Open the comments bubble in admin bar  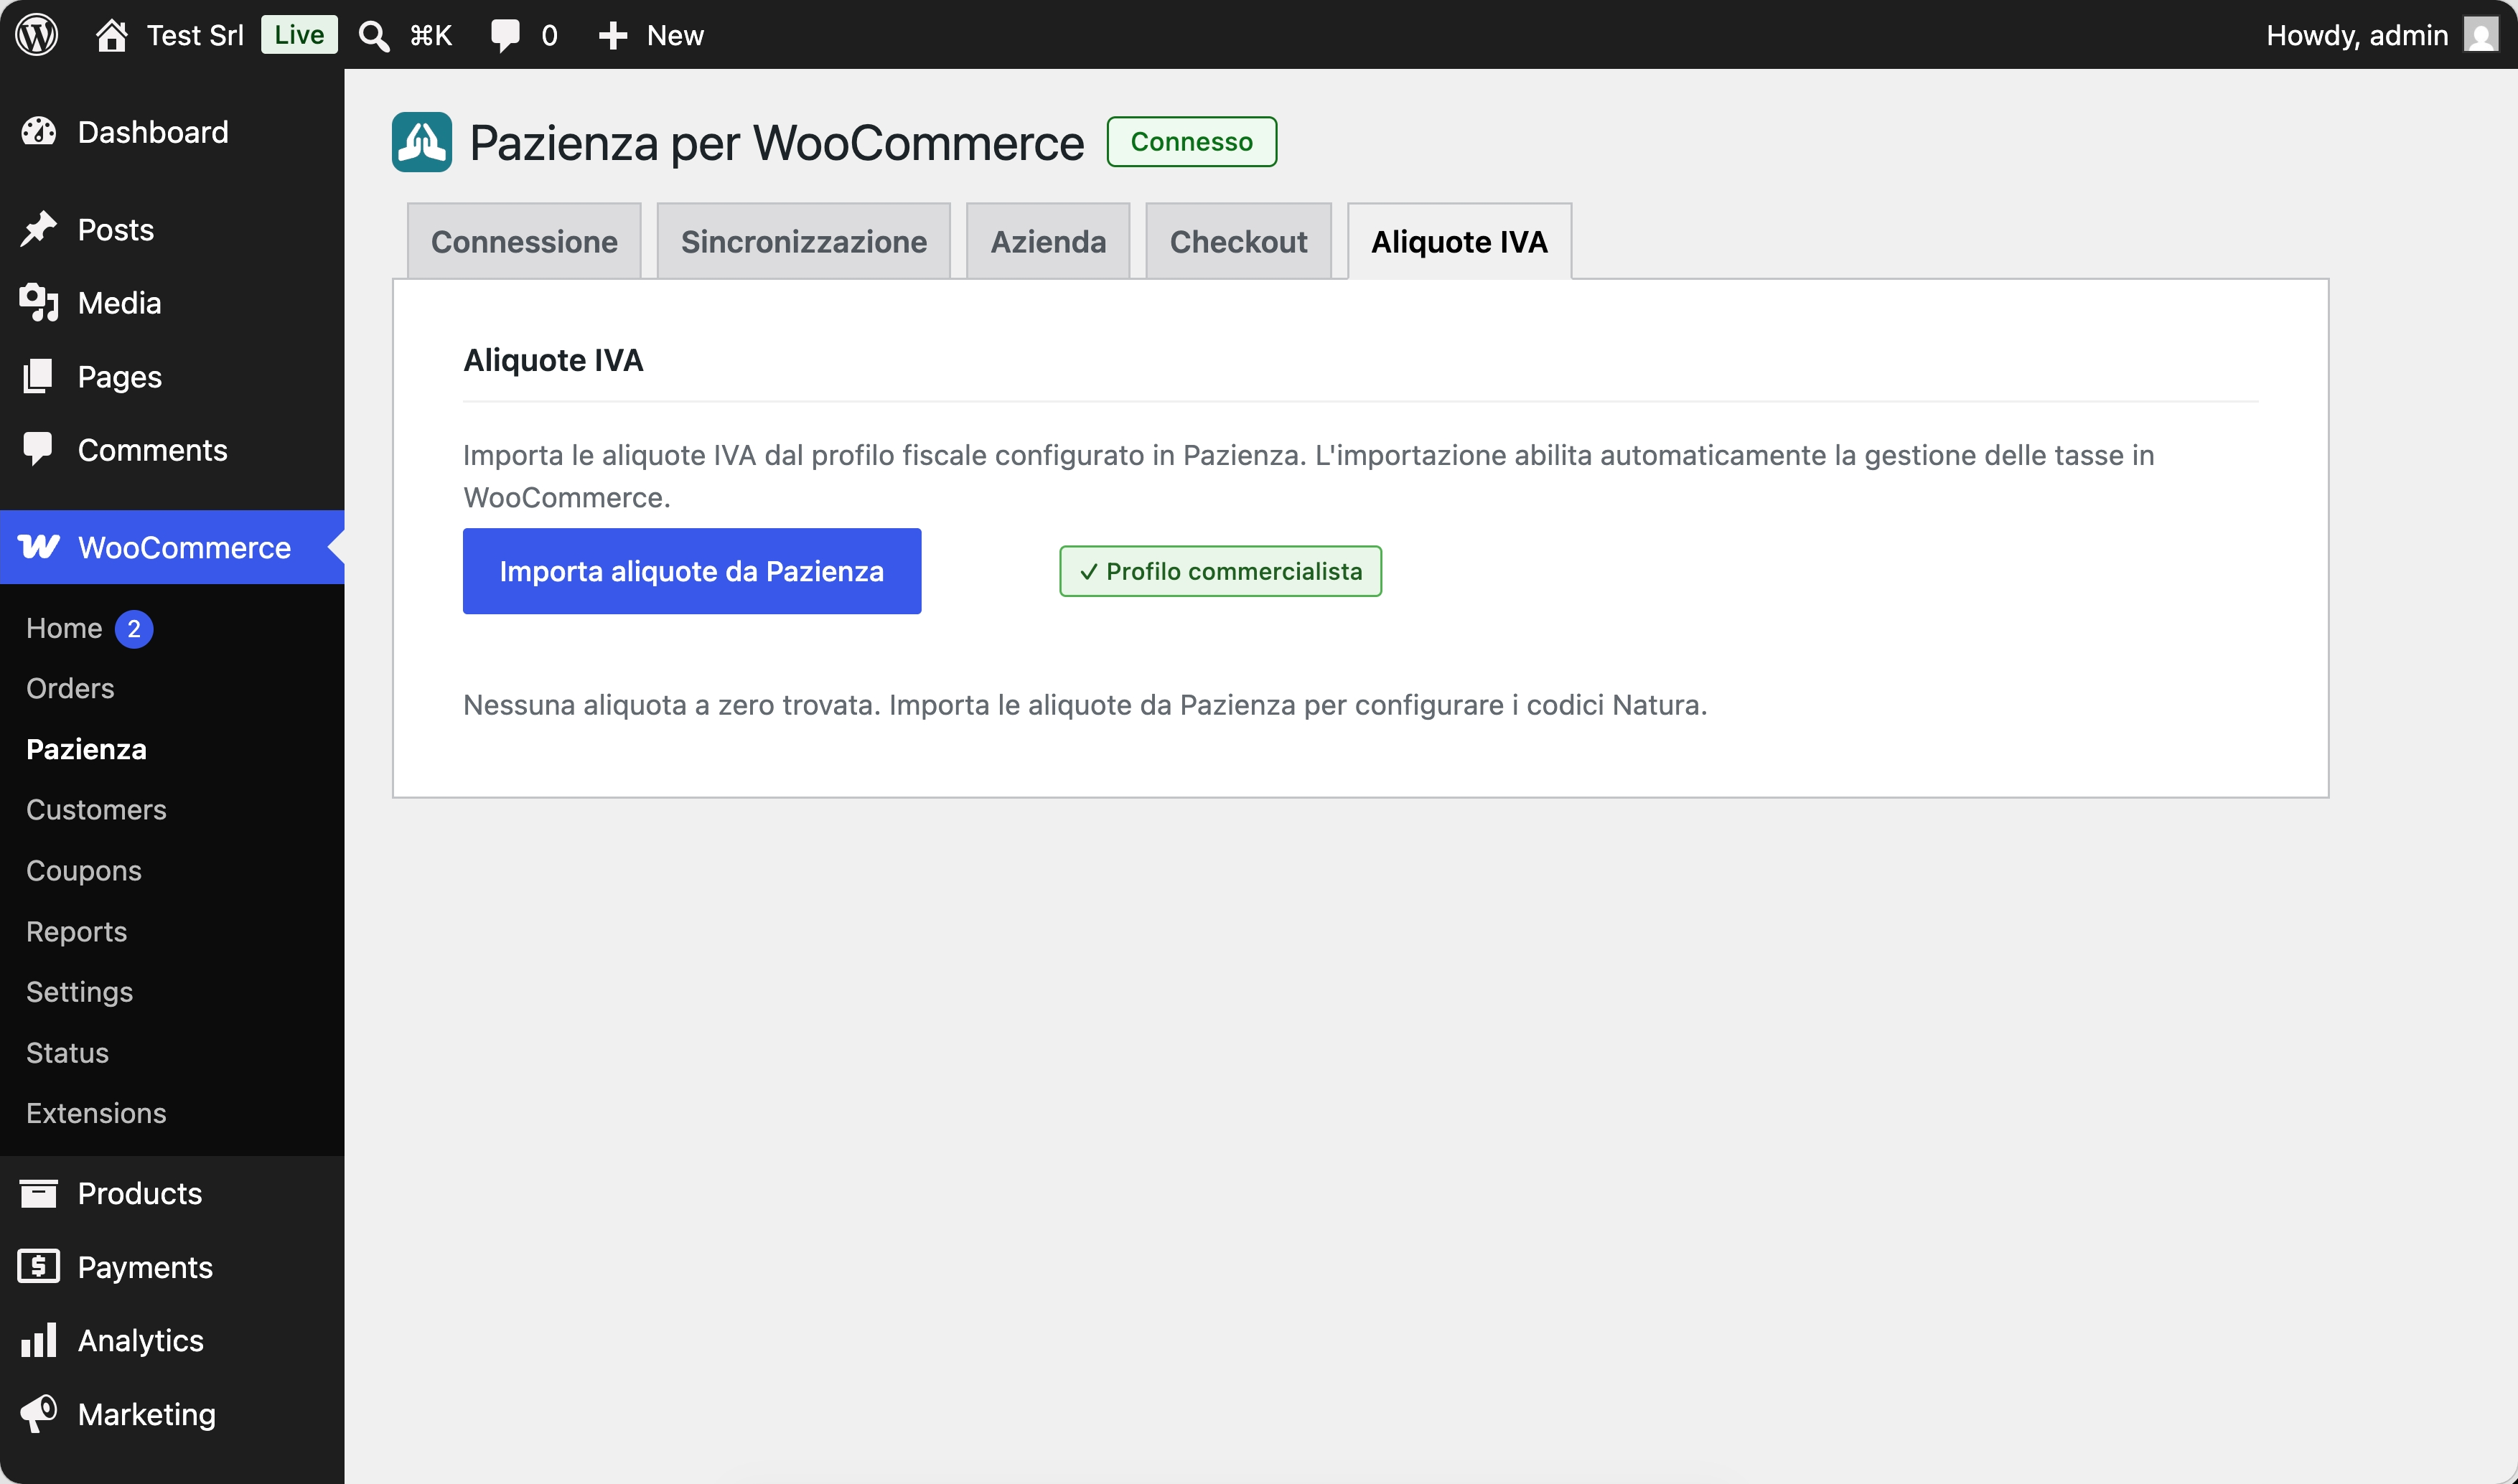click(x=505, y=36)
